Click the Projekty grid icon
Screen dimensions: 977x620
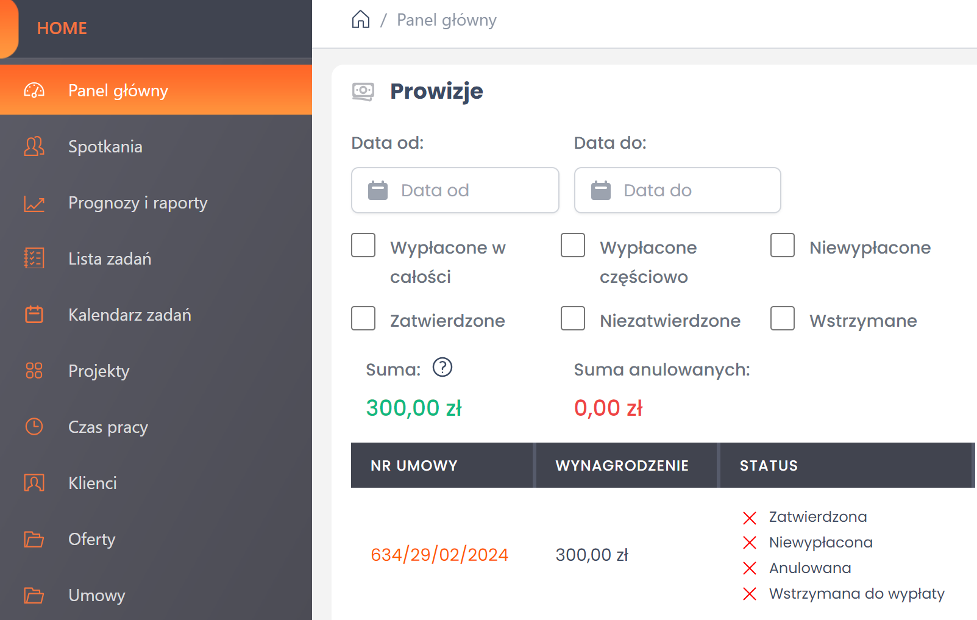[x=34, y=371]
